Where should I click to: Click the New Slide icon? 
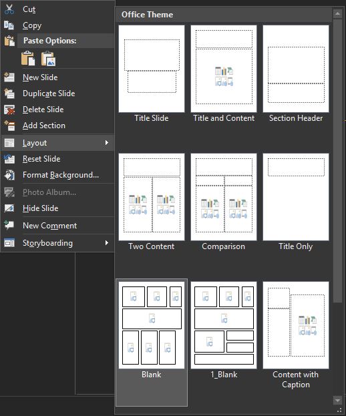pyautogui.click(x=9, y=77)
